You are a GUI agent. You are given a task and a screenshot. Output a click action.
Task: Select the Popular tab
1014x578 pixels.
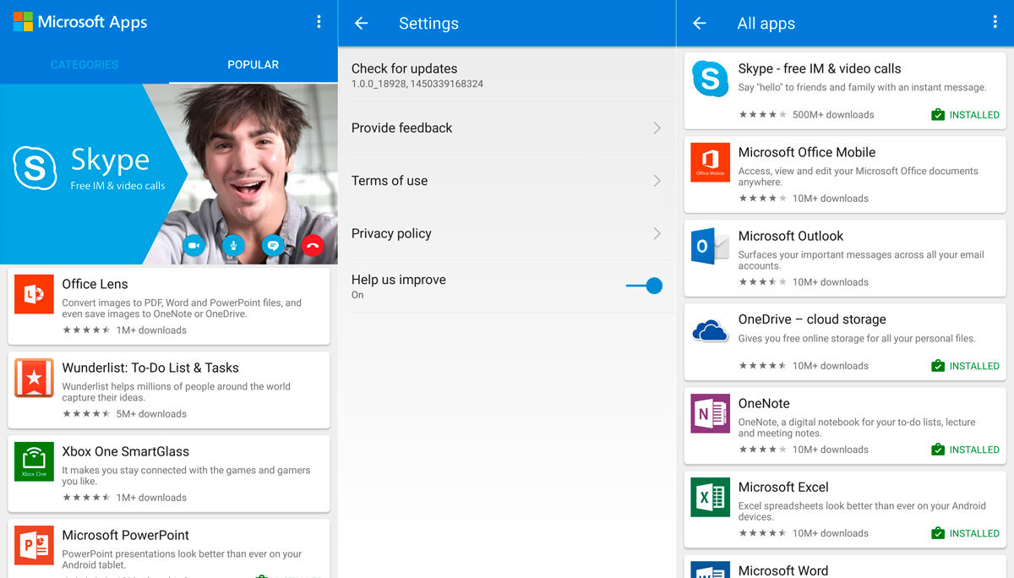[x=253, y=65]
